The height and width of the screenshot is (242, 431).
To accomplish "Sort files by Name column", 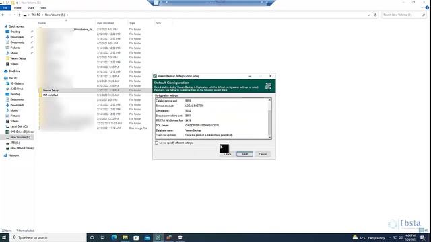I will pos(66,23).
